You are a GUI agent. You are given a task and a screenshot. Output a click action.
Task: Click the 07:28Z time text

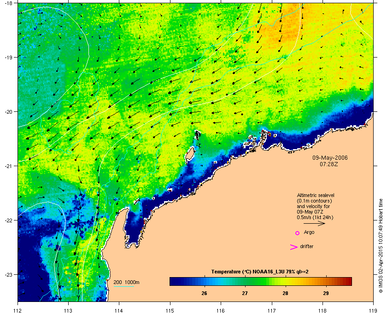click(329, 163)
